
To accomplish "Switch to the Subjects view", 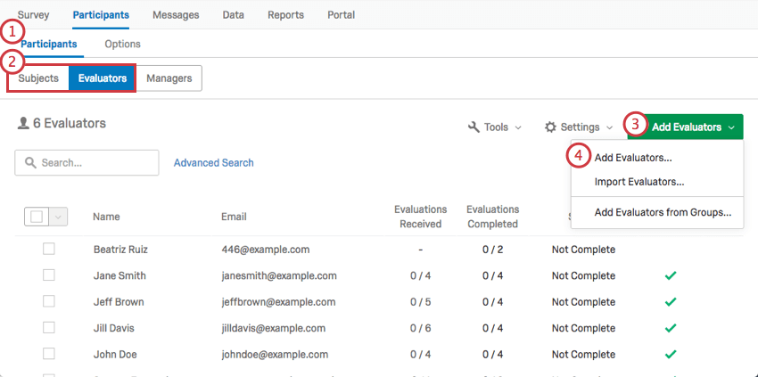I will pos(38,78).
